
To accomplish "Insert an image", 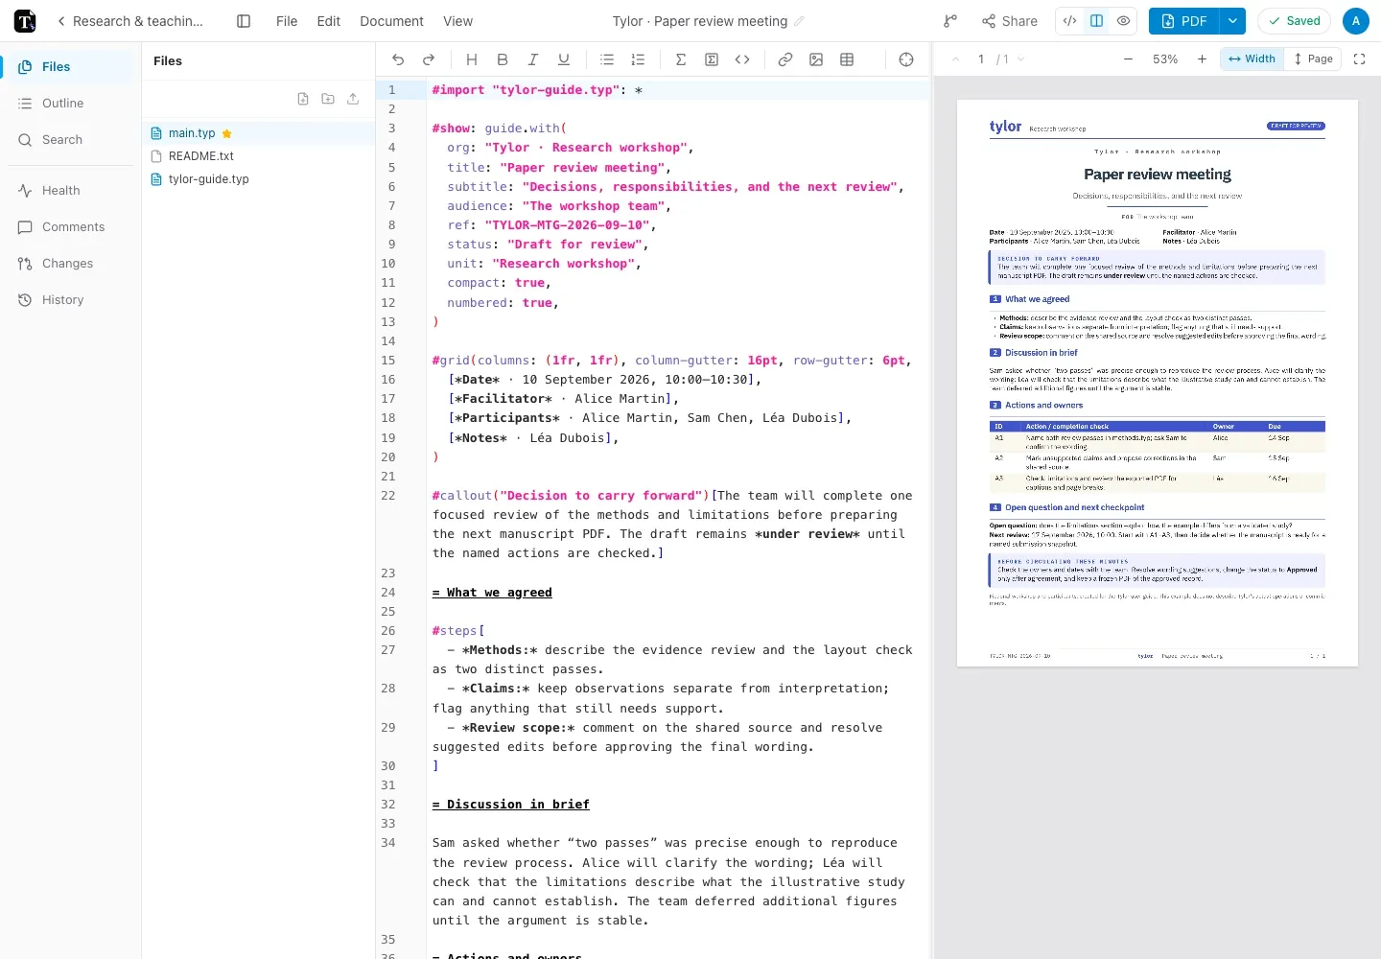I will (816, 59).
